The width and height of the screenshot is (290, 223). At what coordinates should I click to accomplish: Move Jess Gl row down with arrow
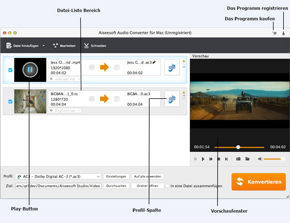click(x=184, y=67)
